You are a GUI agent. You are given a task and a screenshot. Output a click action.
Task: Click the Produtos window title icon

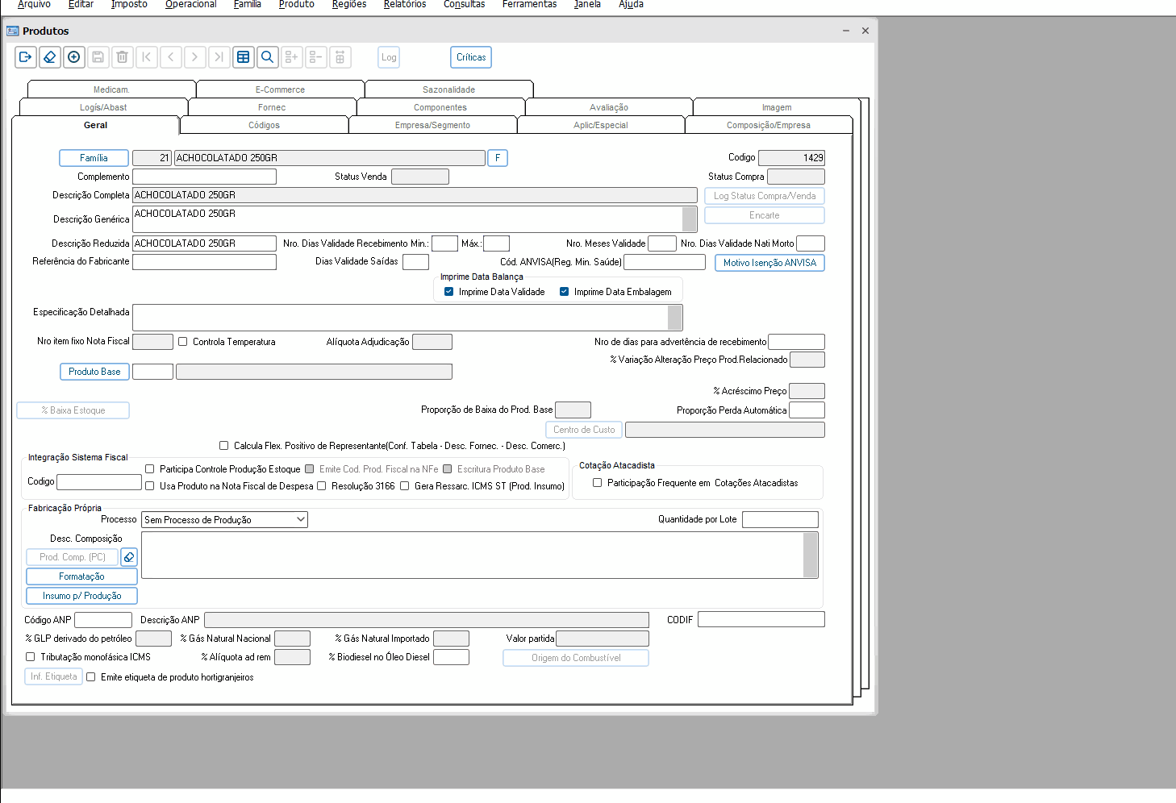click(13, 31)
